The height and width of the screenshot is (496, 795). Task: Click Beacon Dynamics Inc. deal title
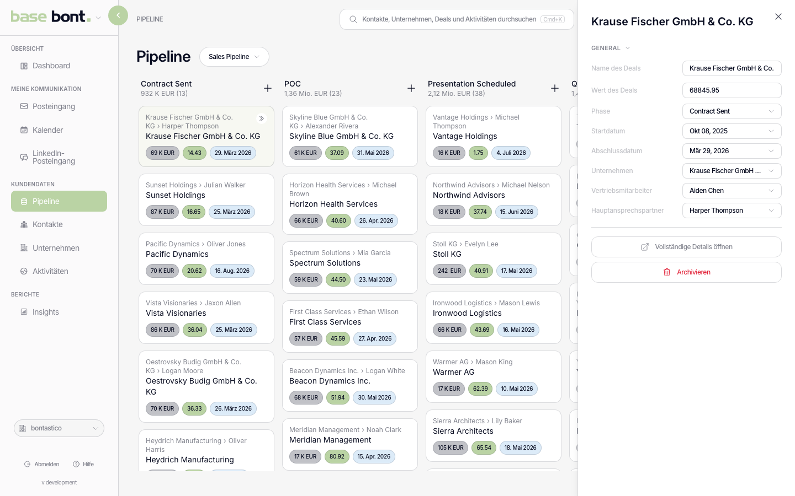pos(330,381)
